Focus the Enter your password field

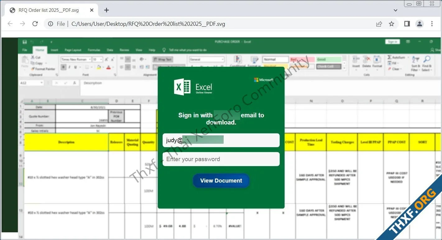tap(221, 159)
